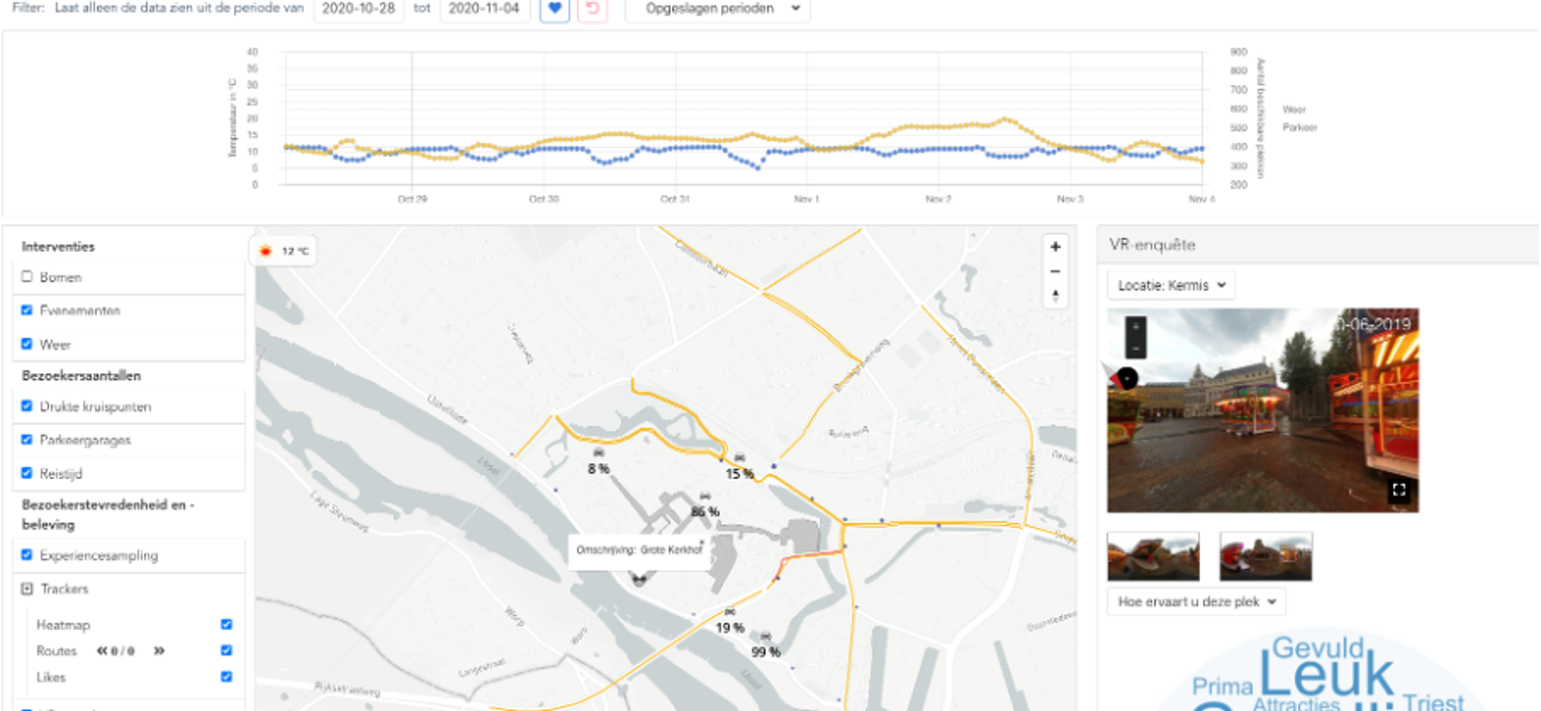1541x711 pixels.
Task: Click the parking garage icon showing 8 %
Action: point(598,454)
